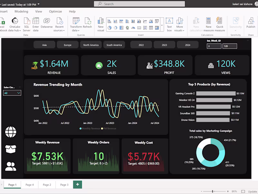Click the Publish button
This screenshot has width=258, height=194.
coord(251,23)
